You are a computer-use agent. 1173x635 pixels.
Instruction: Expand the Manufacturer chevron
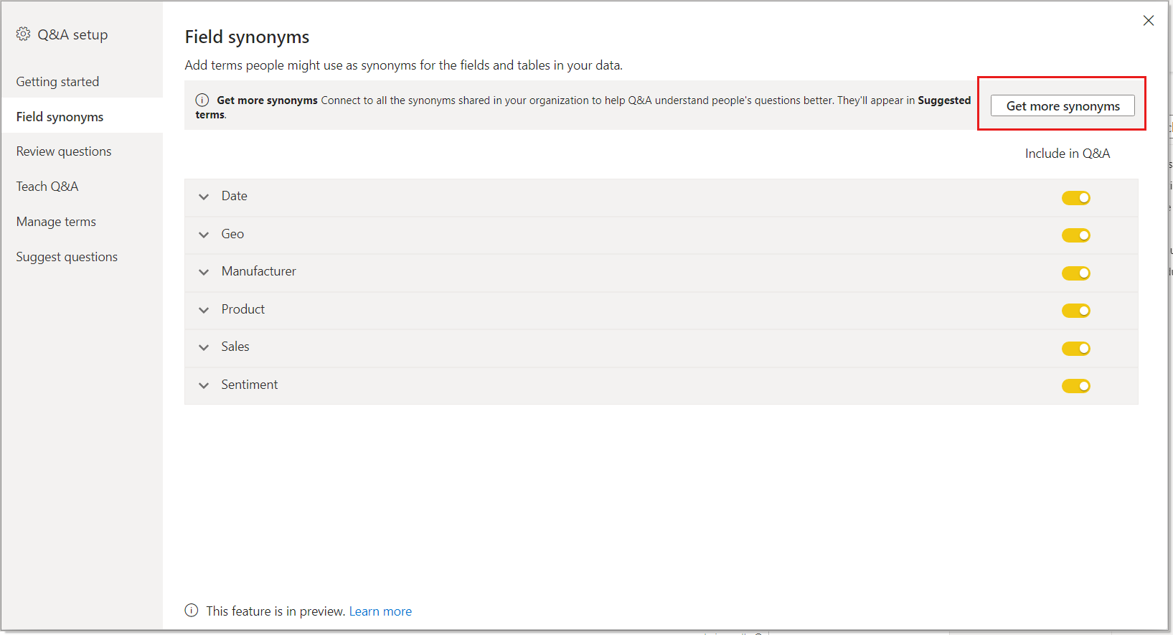pos(204,272)
